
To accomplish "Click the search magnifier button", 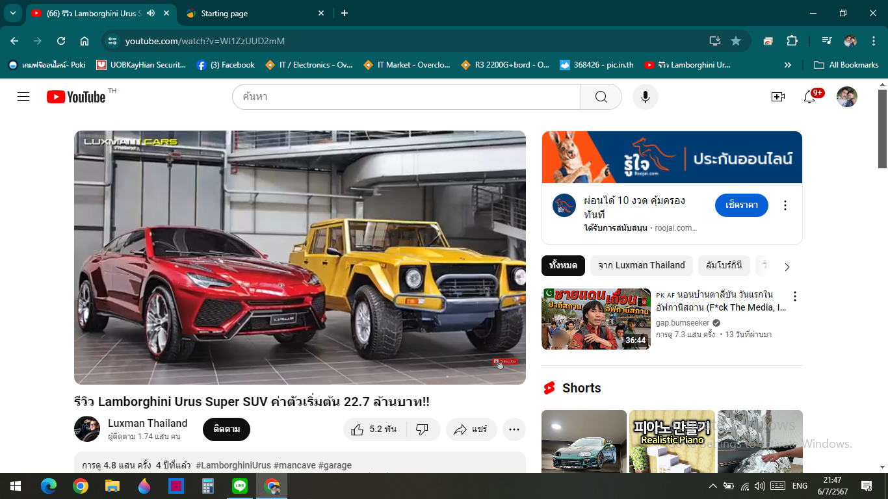I will (601, 97).
